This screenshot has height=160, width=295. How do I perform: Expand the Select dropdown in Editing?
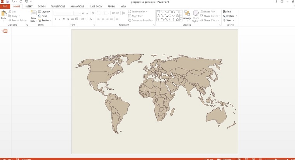tap(230, 20)
